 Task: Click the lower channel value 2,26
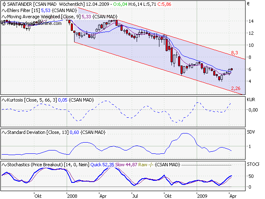click(x=236, y=88)
